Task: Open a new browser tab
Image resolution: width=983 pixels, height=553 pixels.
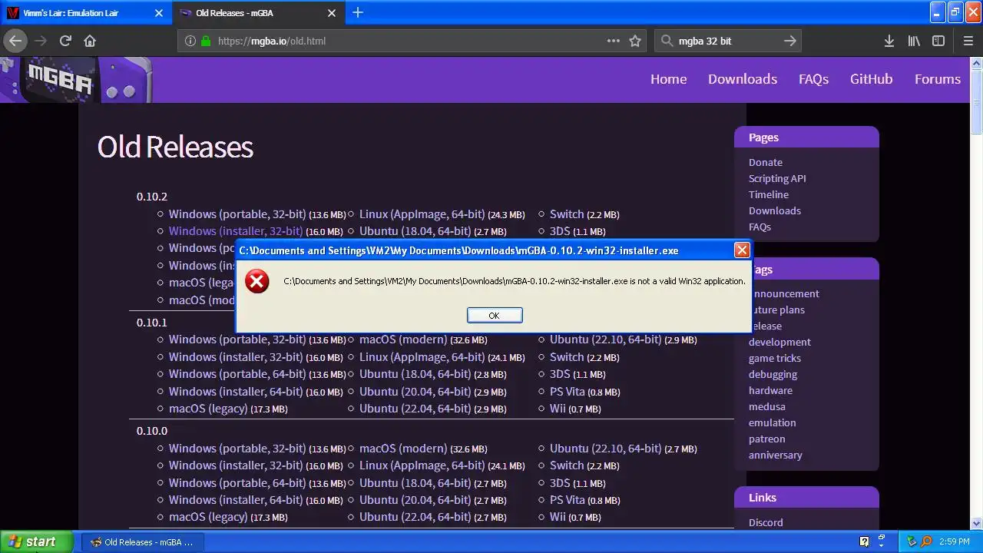Action: coord(358,12)
